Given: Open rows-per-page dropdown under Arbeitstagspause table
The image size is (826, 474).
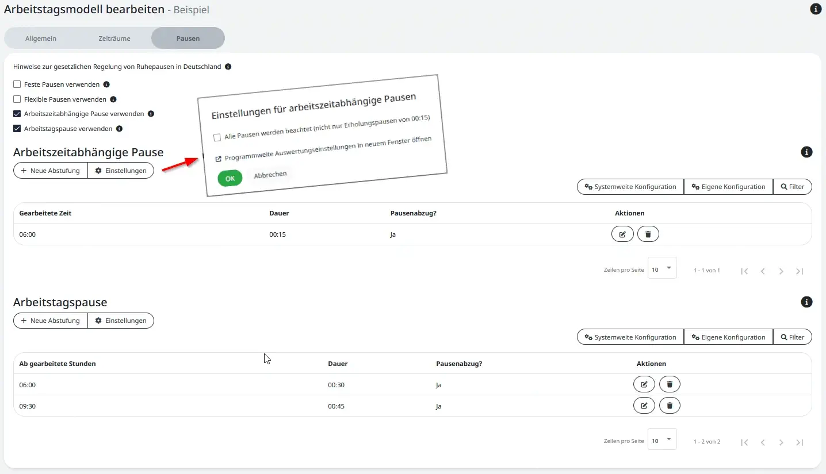Looking at the screenshot, I should tap(661, 441).
